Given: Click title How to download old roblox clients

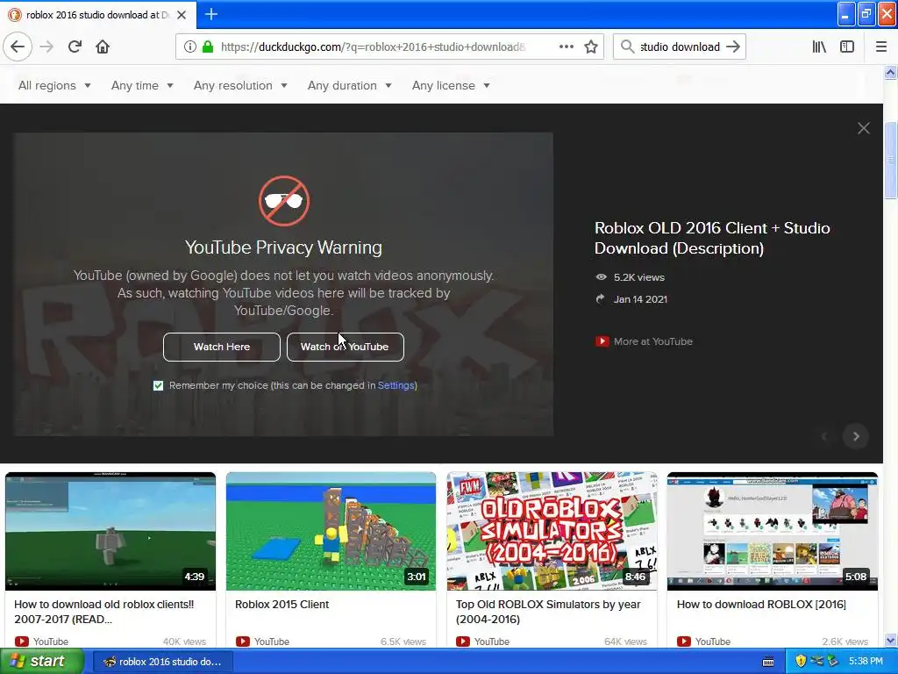Looking at the screenshot, I should tap(104, 612).
